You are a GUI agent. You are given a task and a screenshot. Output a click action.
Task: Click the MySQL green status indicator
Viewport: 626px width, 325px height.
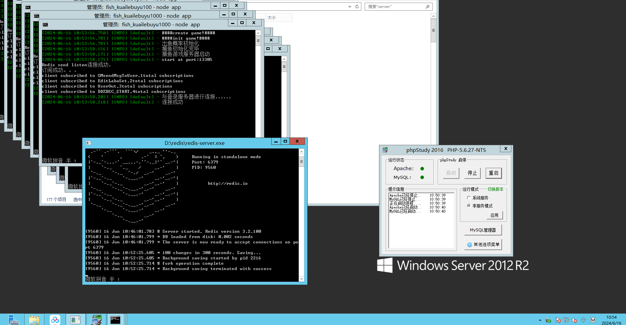point(422,177)
